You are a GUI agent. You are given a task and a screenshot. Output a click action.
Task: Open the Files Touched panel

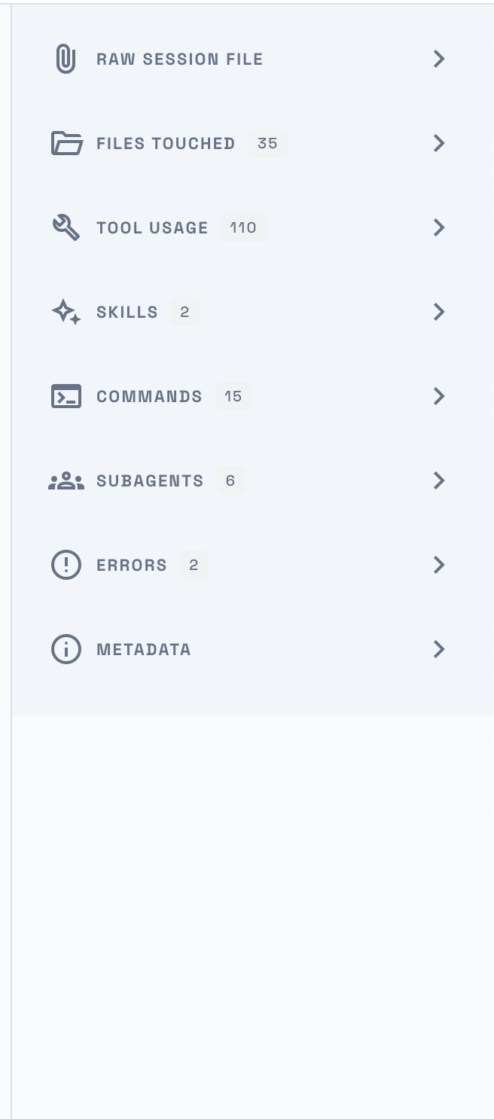coord(439,143)
